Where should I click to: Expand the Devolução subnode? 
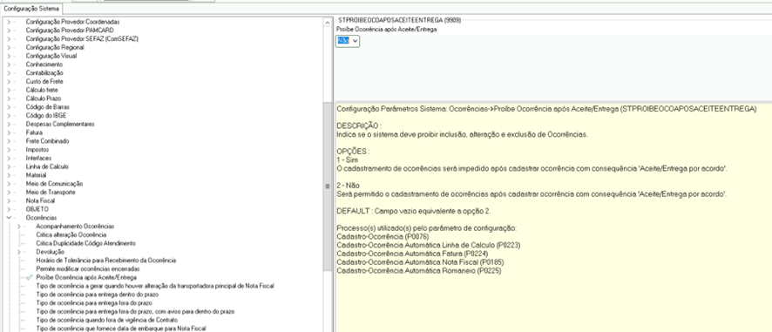click(x=18, y=252)
